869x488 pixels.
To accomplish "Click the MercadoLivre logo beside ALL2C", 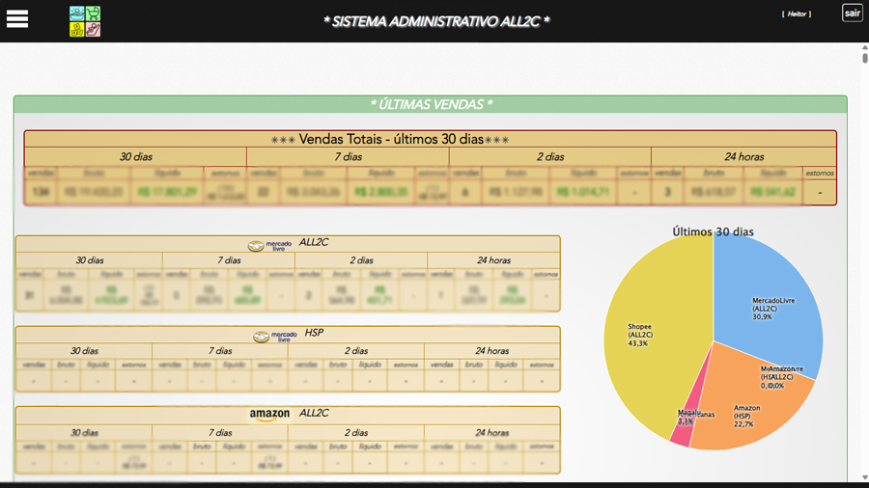I will 270,246.
